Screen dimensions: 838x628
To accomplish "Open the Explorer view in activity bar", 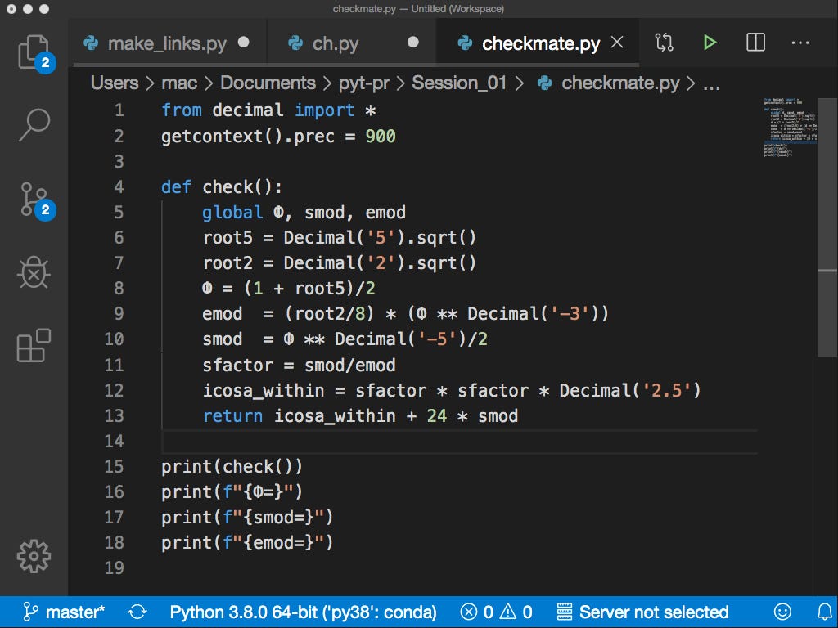I will (x=34, y=52).
